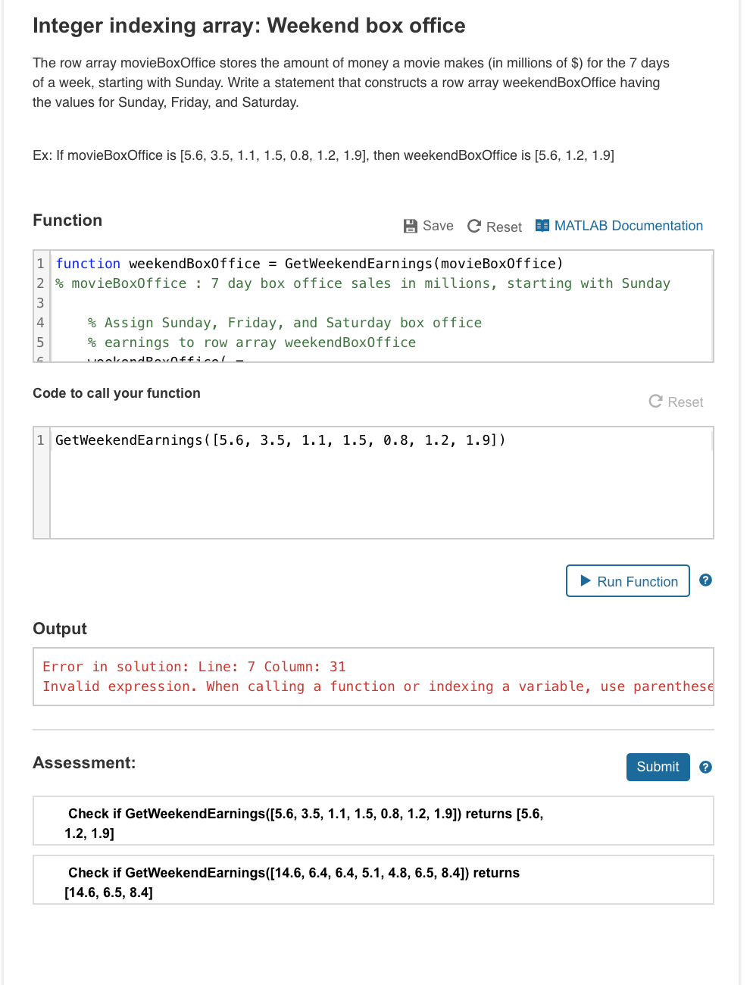Image resolution: width=753 pixels, height=985 pixels.
Task: Submit the assessment
Action: 658,767
